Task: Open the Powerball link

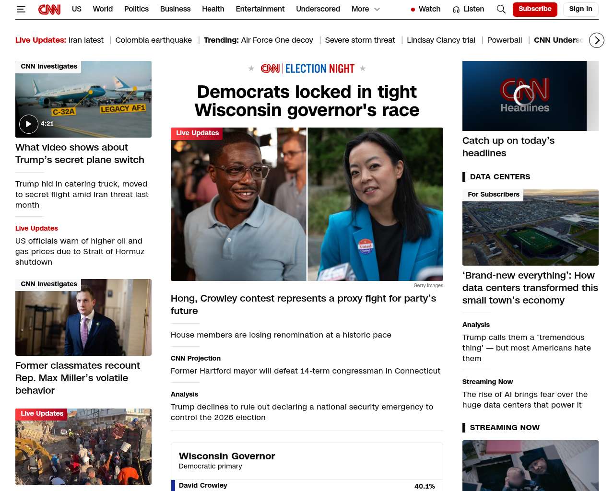Action: (505, 40)
